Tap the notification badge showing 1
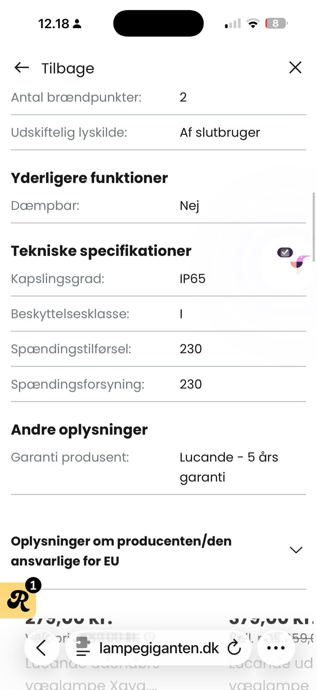The image size is (317, 690). pos(33,586)
